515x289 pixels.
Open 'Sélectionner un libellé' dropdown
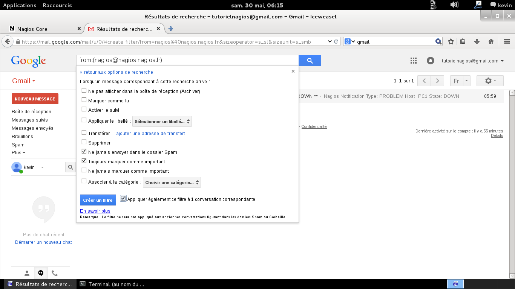(162, 121)
